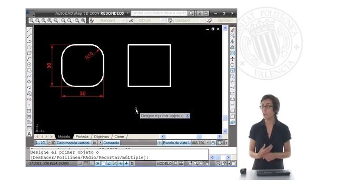Select the Spline tool
337x189 pixels.
[x=29, y=76]
